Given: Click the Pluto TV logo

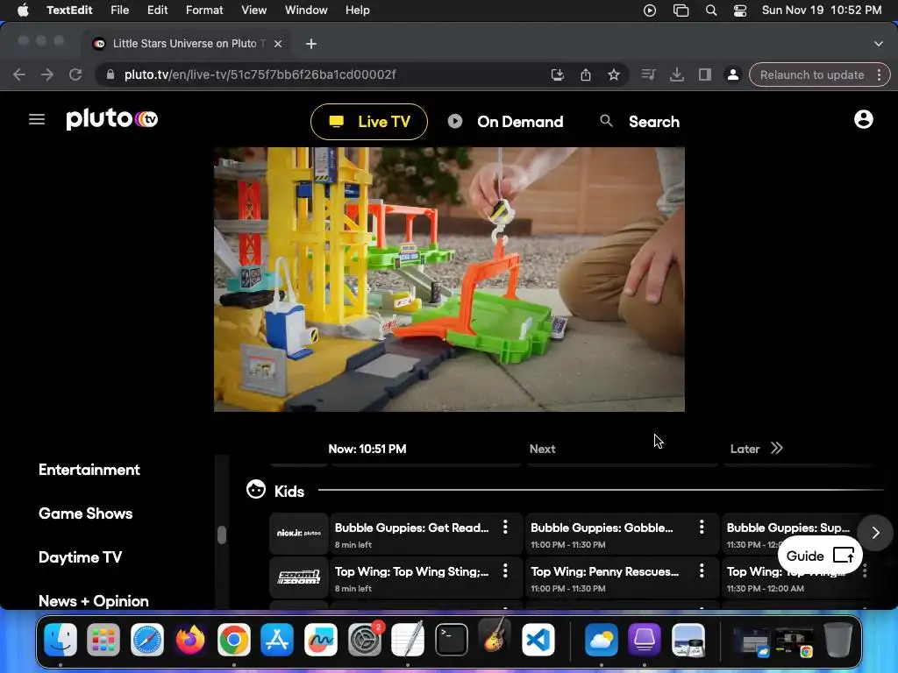Looking at the screenshot, I should (111, 118).
